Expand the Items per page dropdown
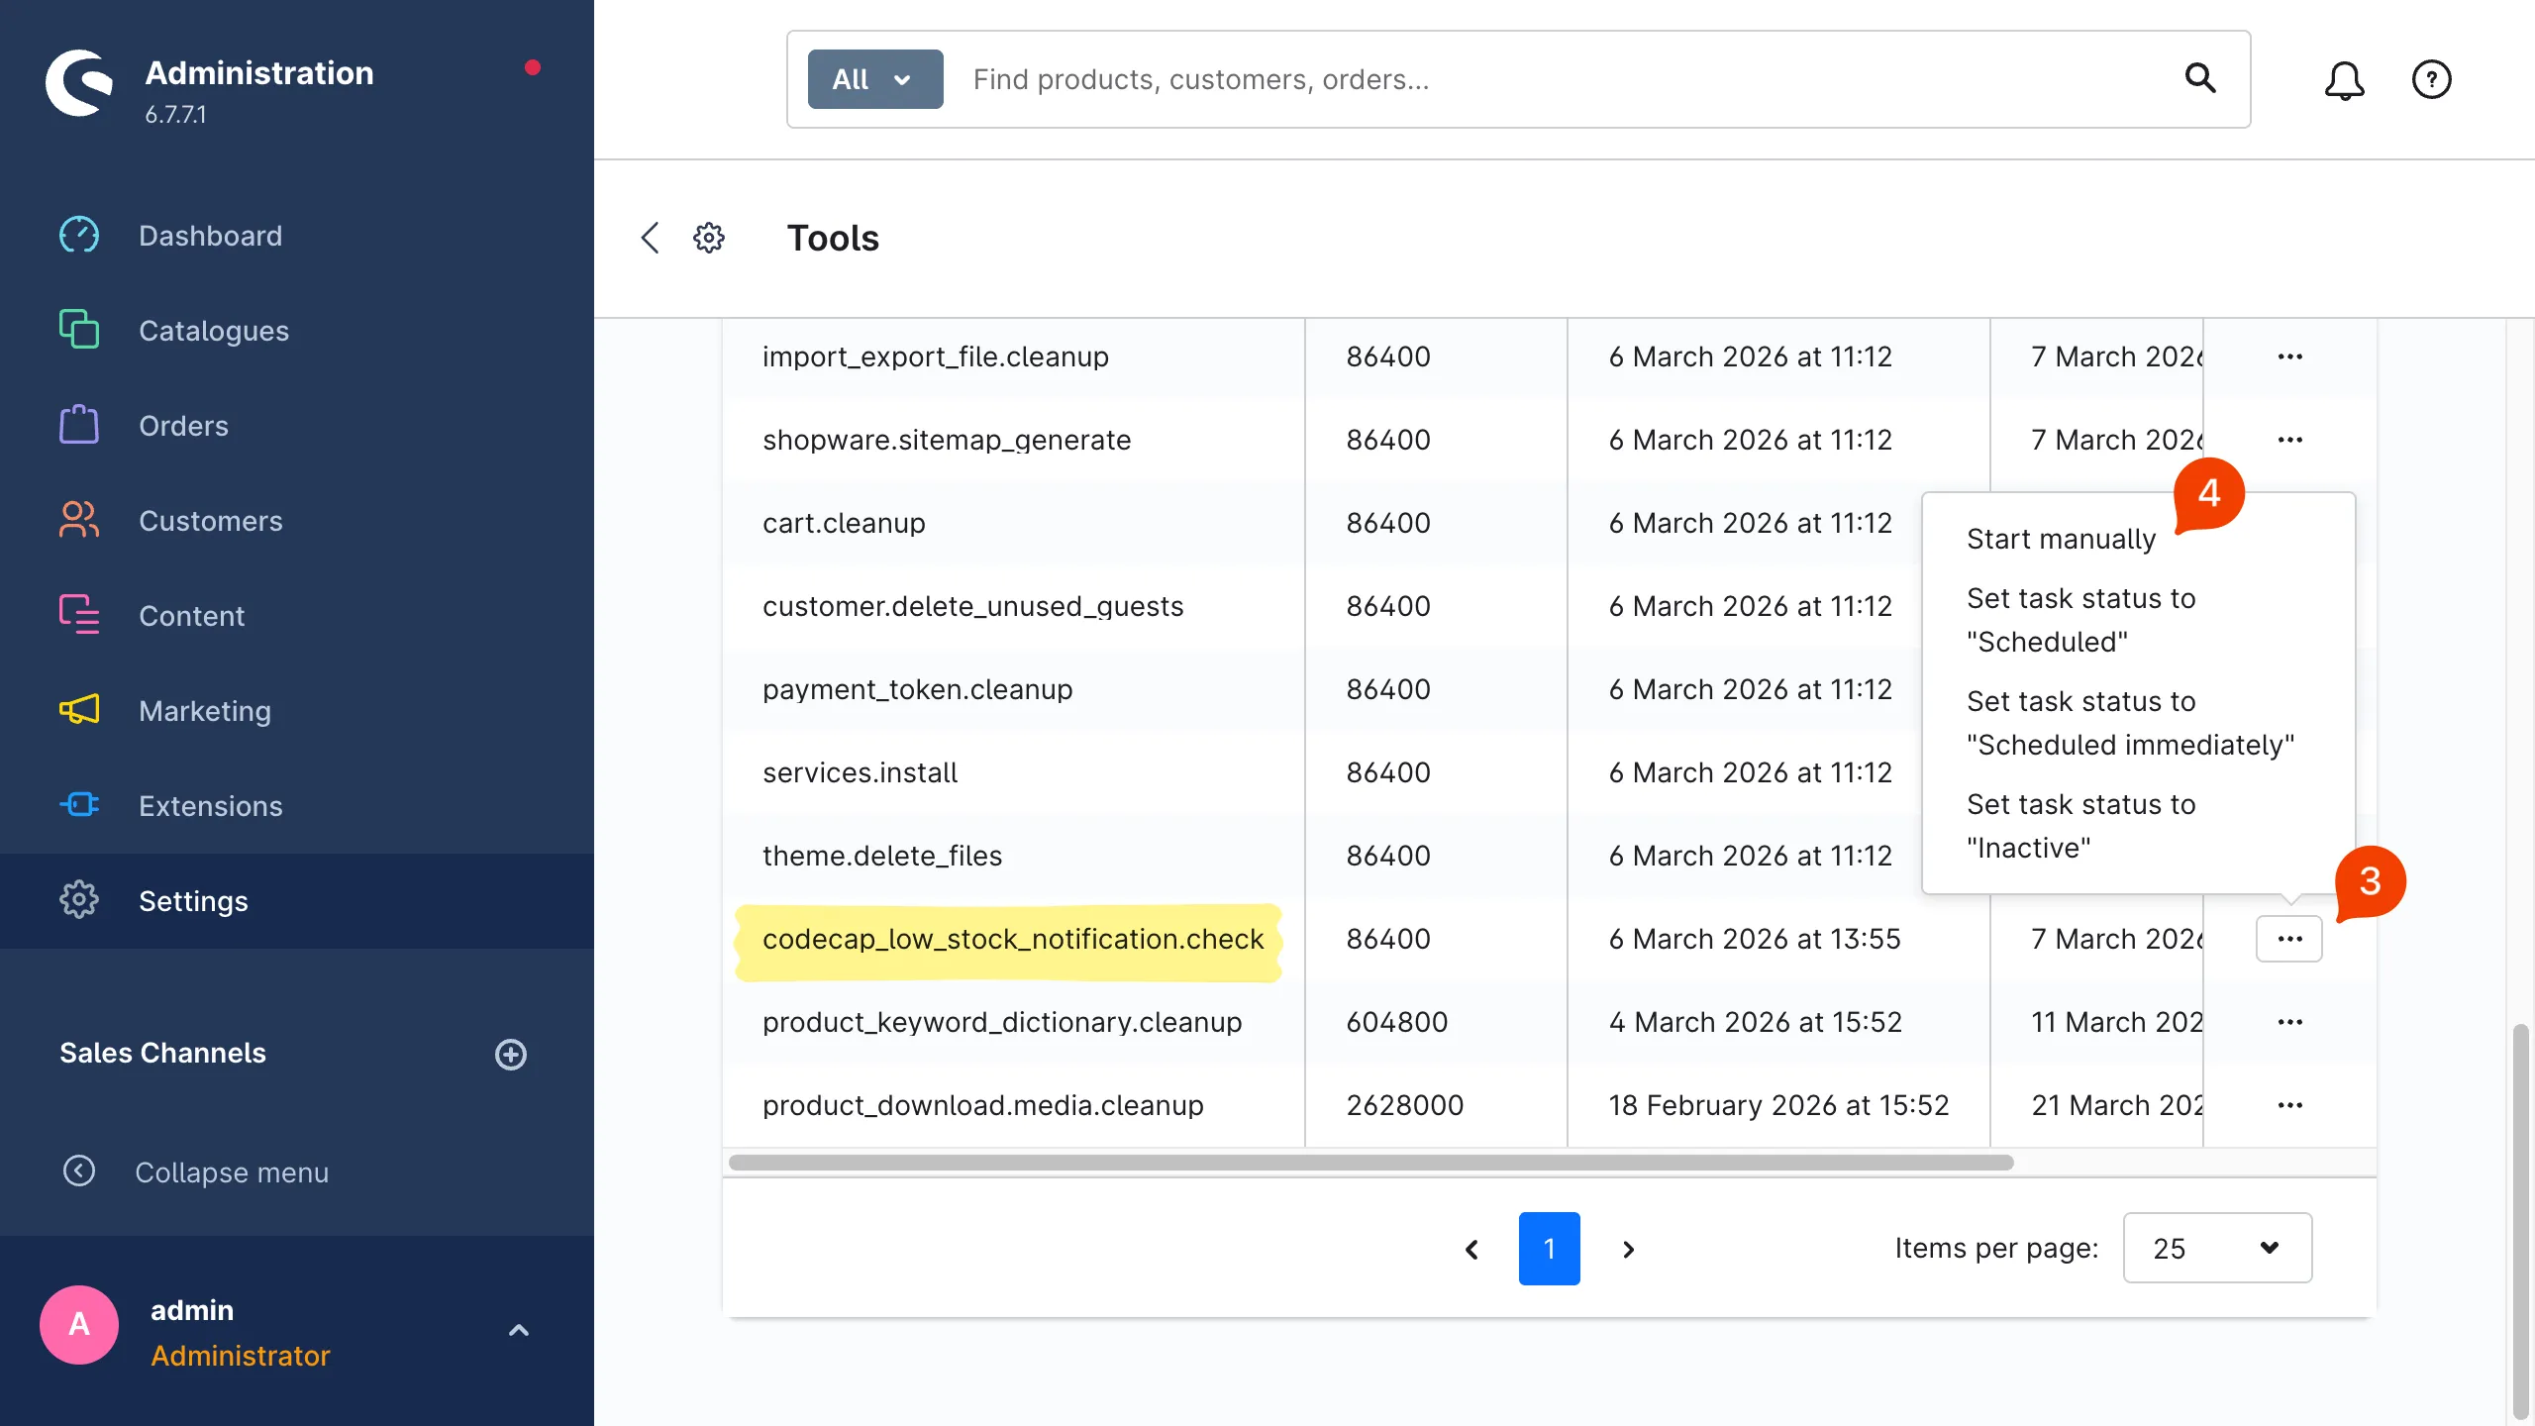 click(2216, 1248)
